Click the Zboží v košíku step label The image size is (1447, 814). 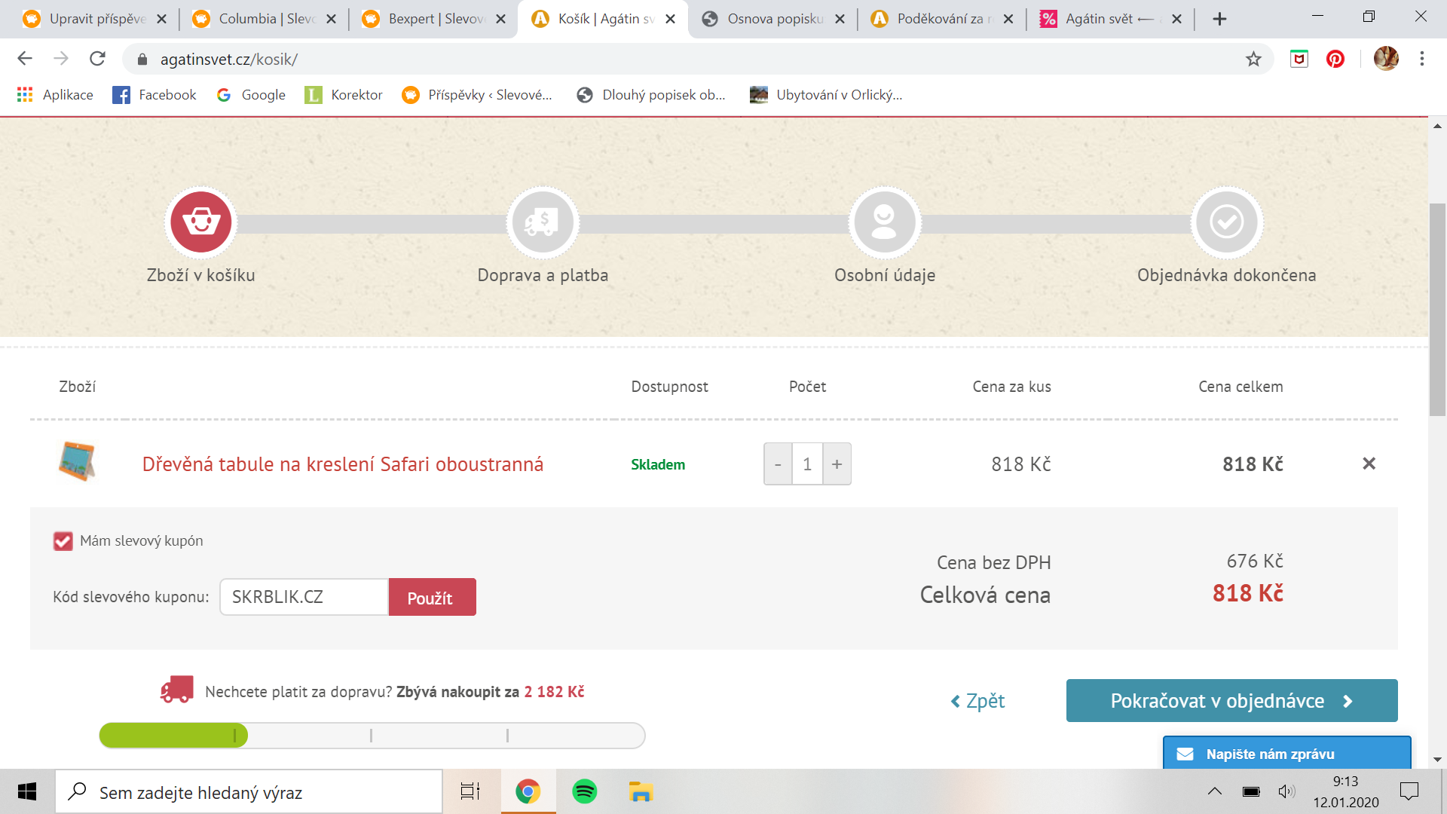point(200,275)
